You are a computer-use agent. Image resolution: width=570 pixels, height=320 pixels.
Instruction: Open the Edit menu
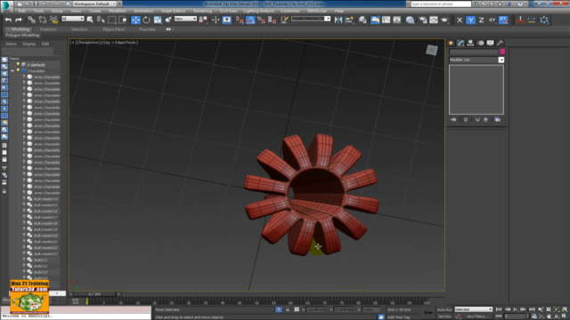pyautogui.click(x=21, y=11)
